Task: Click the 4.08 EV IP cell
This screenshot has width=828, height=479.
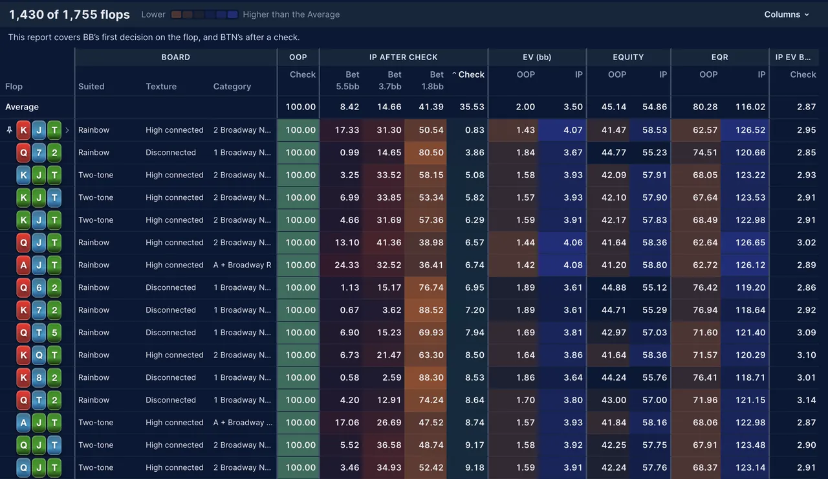Action: click(x=563, y=265)
